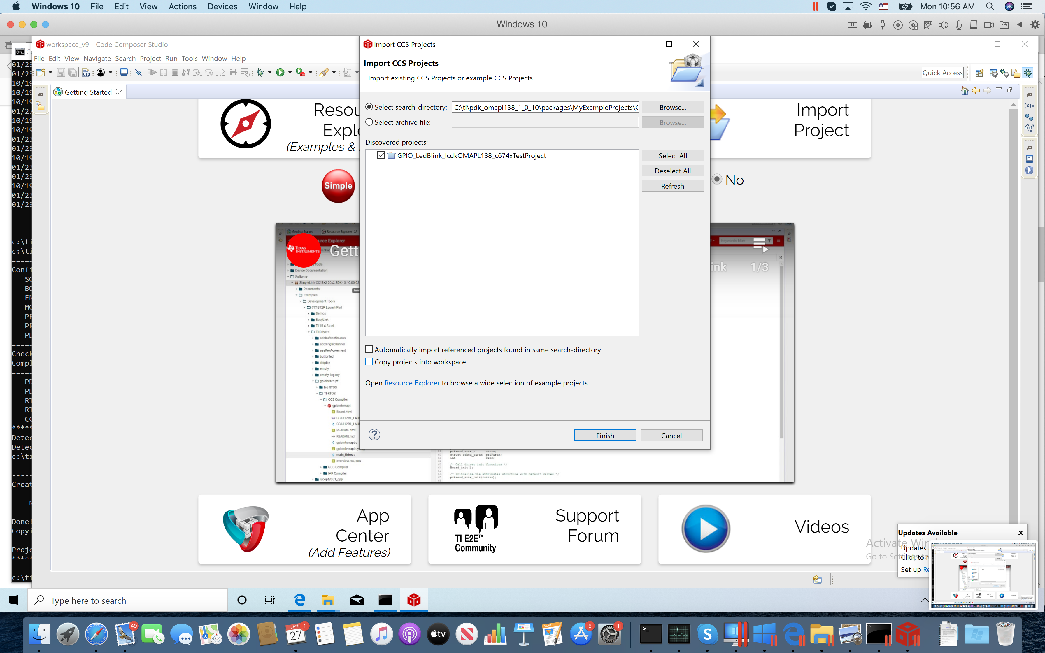Viewport: 1045px width, 653px height.
Task: Open Code Composer Studio from the taskbar
Action: pos(414,600)
